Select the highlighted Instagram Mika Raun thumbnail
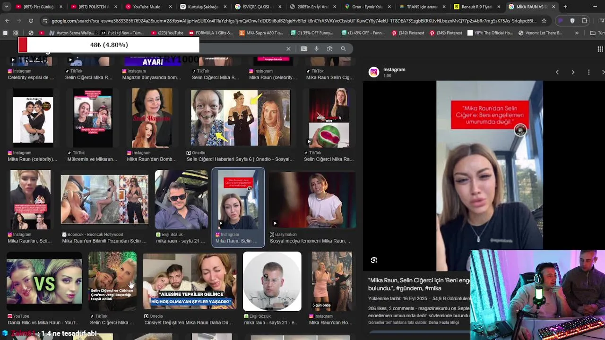Screen dimensions: 605x340 (x=238, y=200)
